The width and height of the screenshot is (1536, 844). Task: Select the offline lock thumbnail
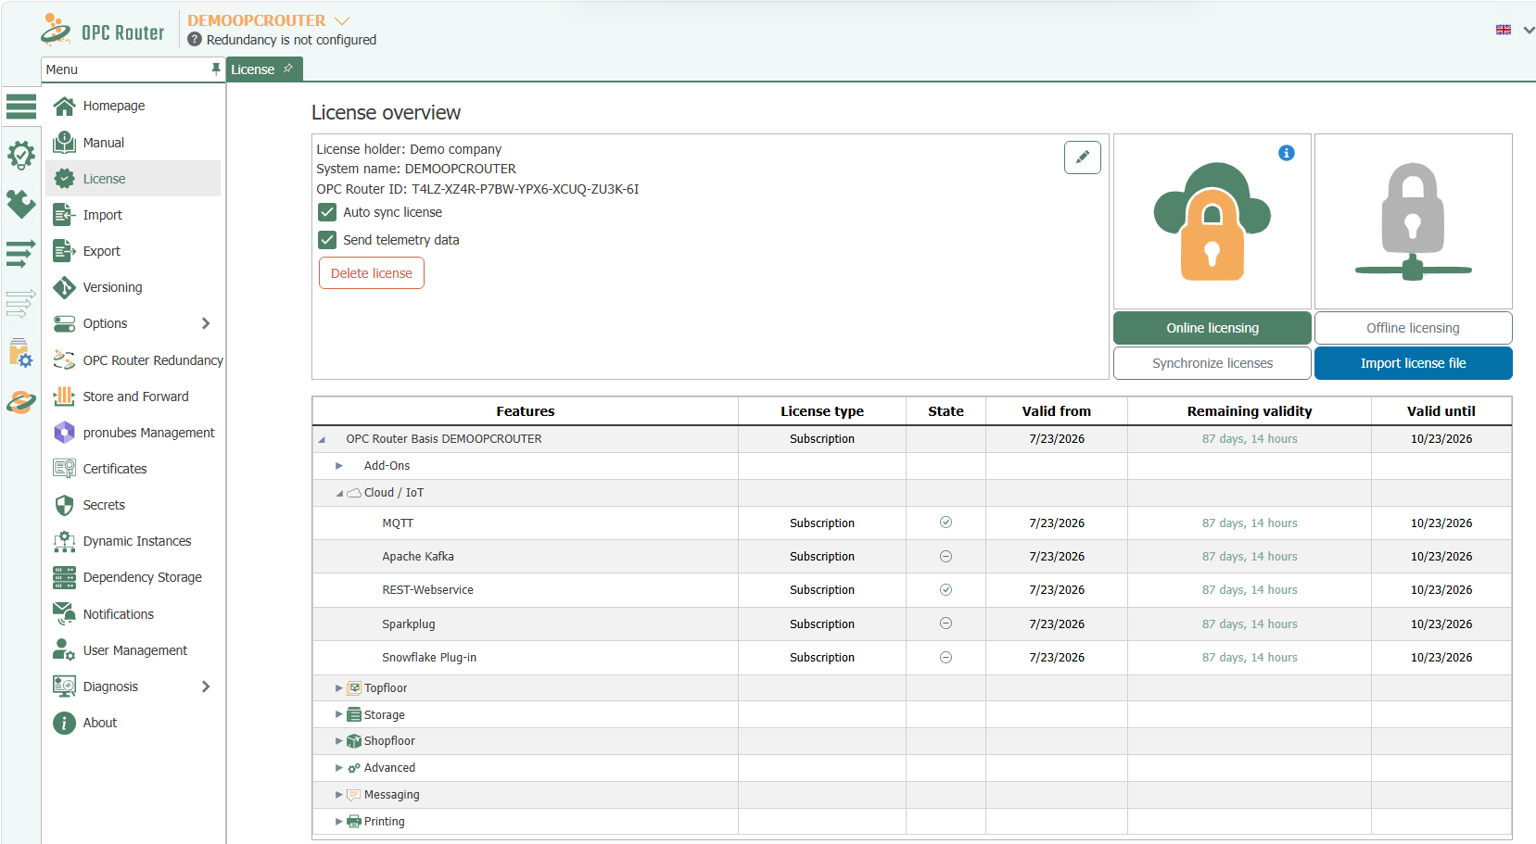(x=1414, y=221)
